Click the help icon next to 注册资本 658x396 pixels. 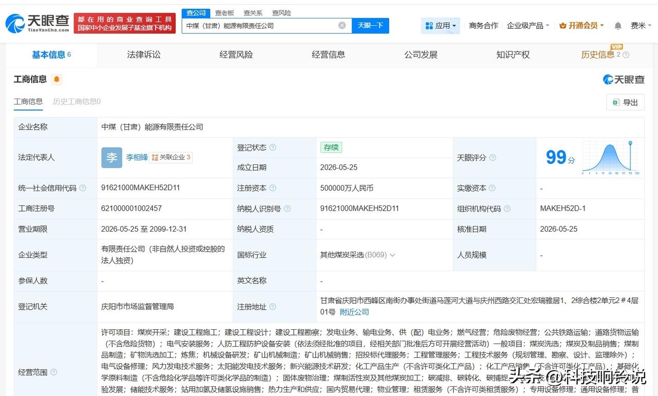pyautogui.click(x=272, y=188)
